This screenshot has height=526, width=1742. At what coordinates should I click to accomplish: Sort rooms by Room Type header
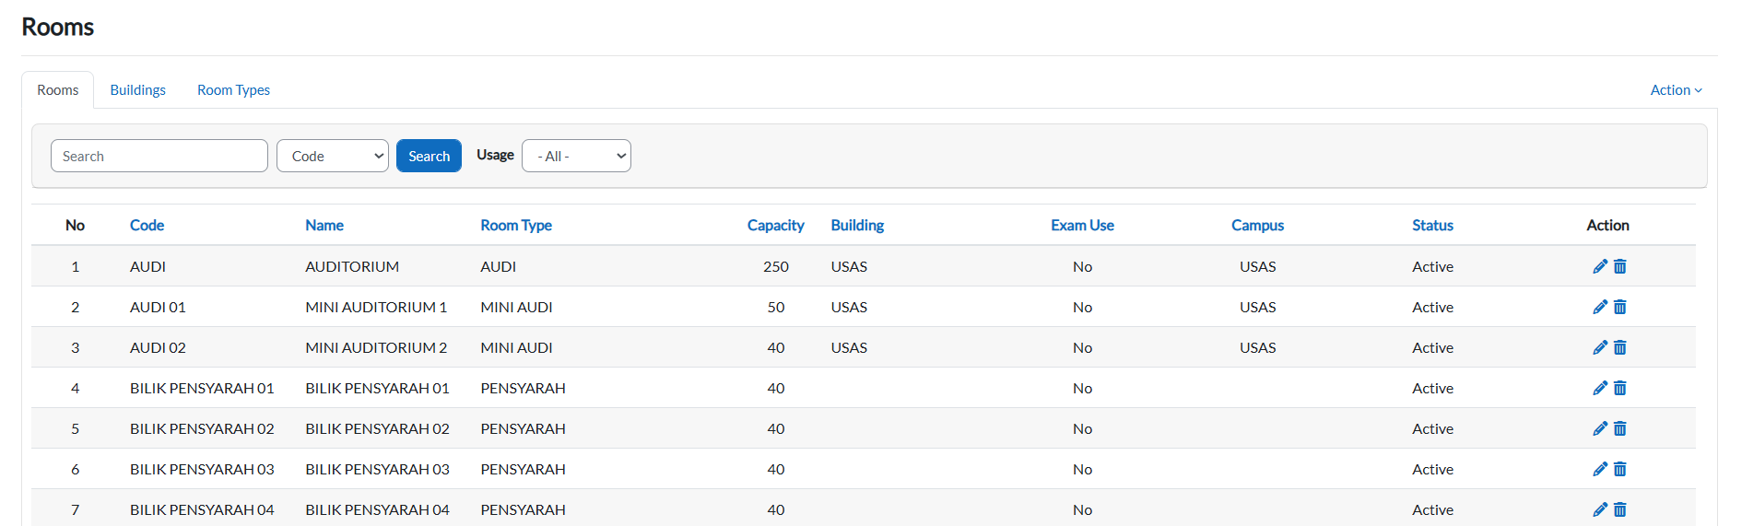(x=515, y=225)
